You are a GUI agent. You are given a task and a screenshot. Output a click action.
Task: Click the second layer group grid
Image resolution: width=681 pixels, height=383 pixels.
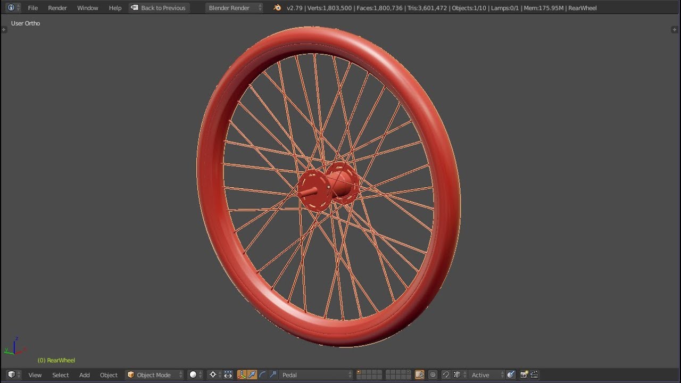tap(398, 375)
